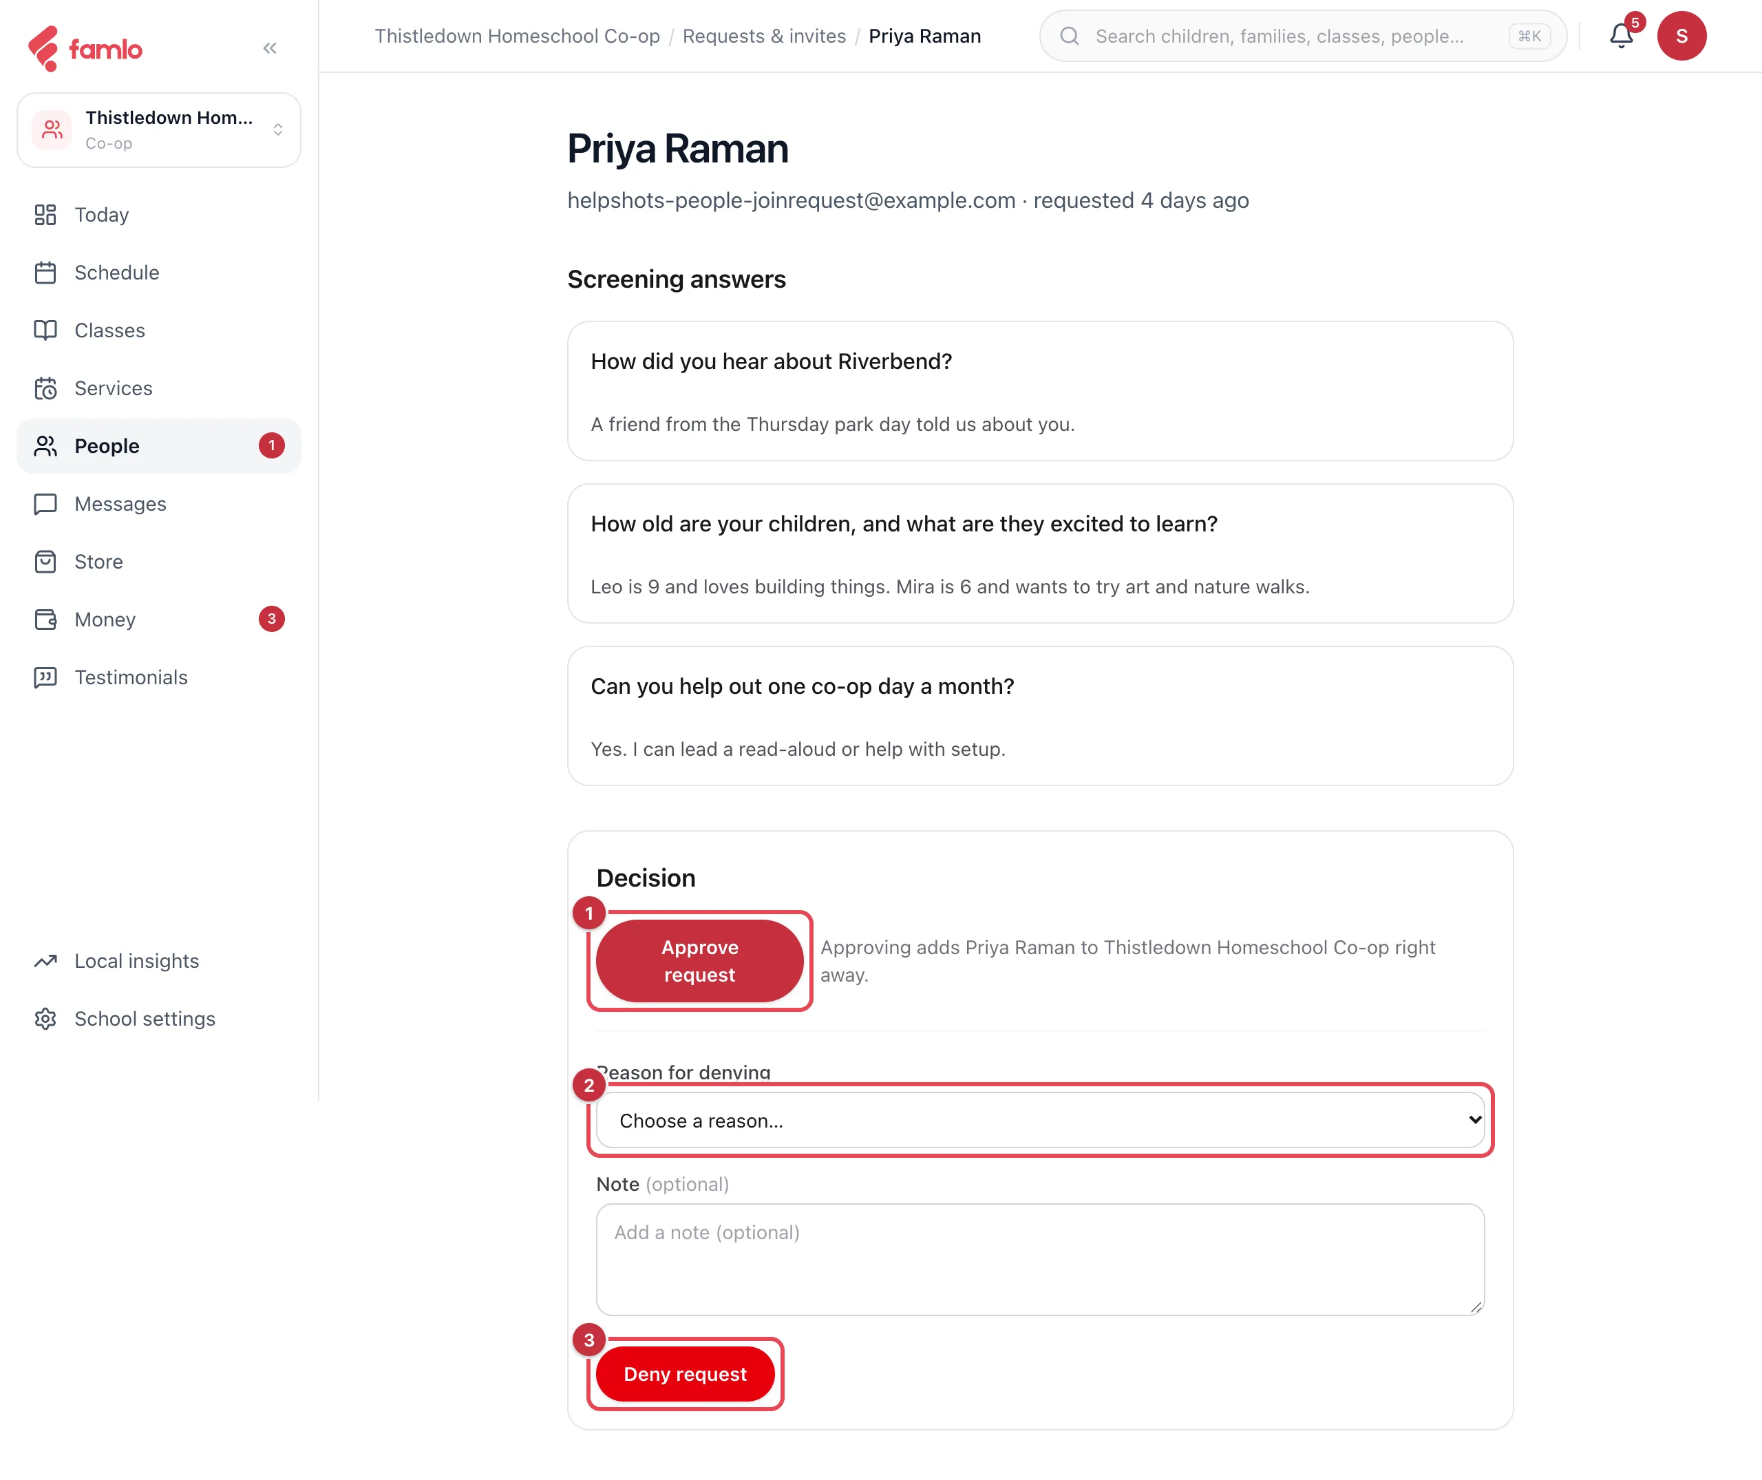Click the Messages chat icon
The image size is (1762, 1480).
coord(45,505)
